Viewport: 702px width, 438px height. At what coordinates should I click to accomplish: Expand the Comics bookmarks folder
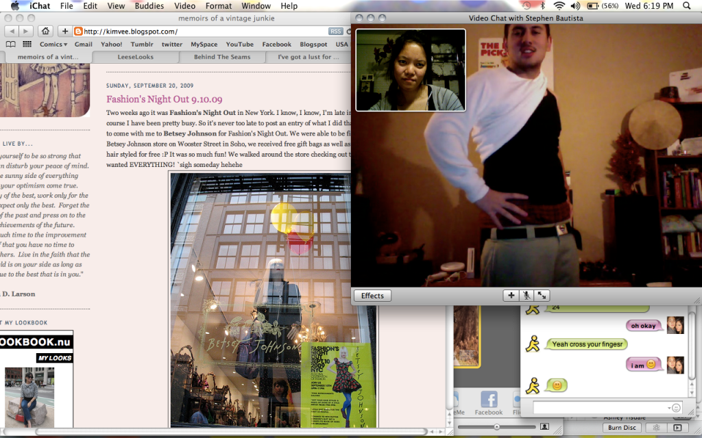click(53, 44)
